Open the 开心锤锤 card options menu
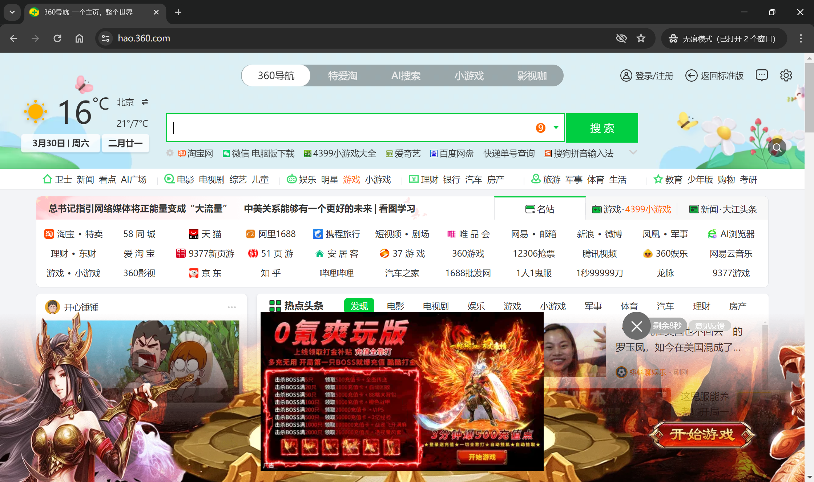 click(x=232, y=307)
